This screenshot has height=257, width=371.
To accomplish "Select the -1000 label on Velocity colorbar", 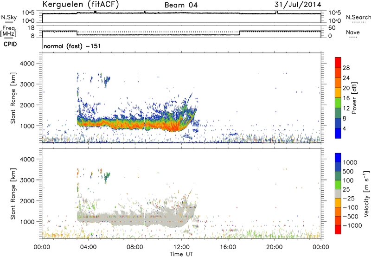I will 352,225.
